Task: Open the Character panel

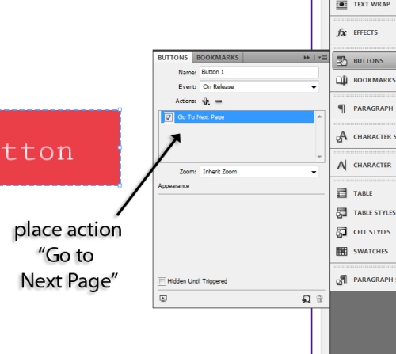Action: [364, 166]
